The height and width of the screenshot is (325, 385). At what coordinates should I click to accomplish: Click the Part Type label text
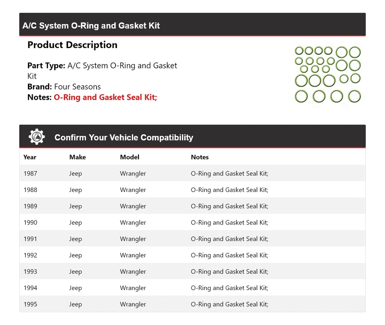(x=46, y=66)
